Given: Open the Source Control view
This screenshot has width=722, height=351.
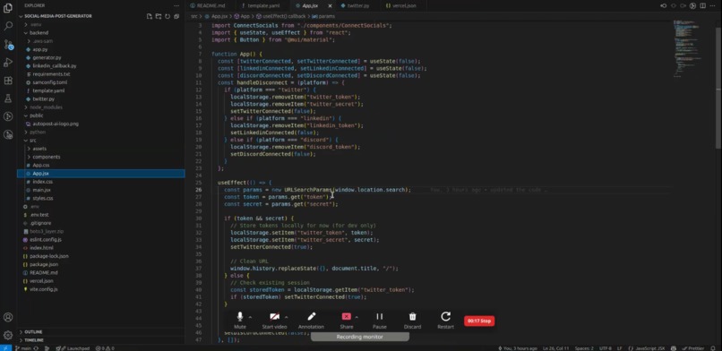Looking at the screenshot, I should tap(8, 44).
